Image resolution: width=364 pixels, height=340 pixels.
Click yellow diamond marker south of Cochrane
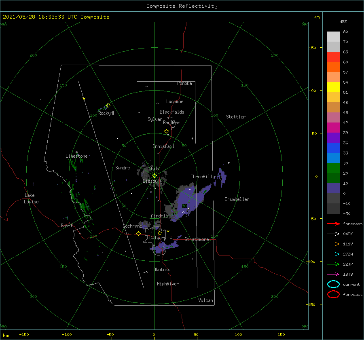(x=139, y=233)
